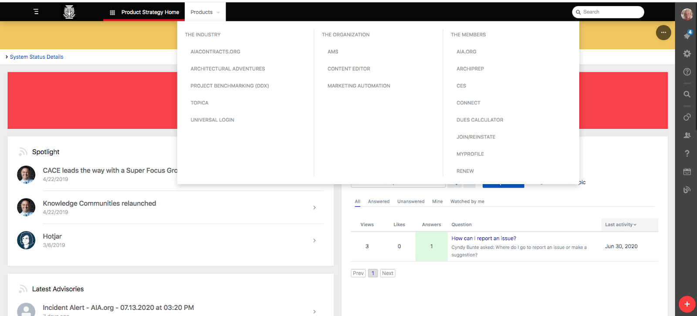This screenshot has width=697, height=316.
Task: Click the Prev pagination button
Action: [358, 273]
